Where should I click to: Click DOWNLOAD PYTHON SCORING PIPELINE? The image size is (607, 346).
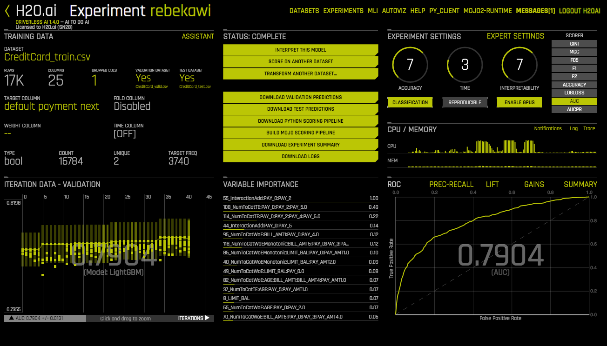point(301,121)
